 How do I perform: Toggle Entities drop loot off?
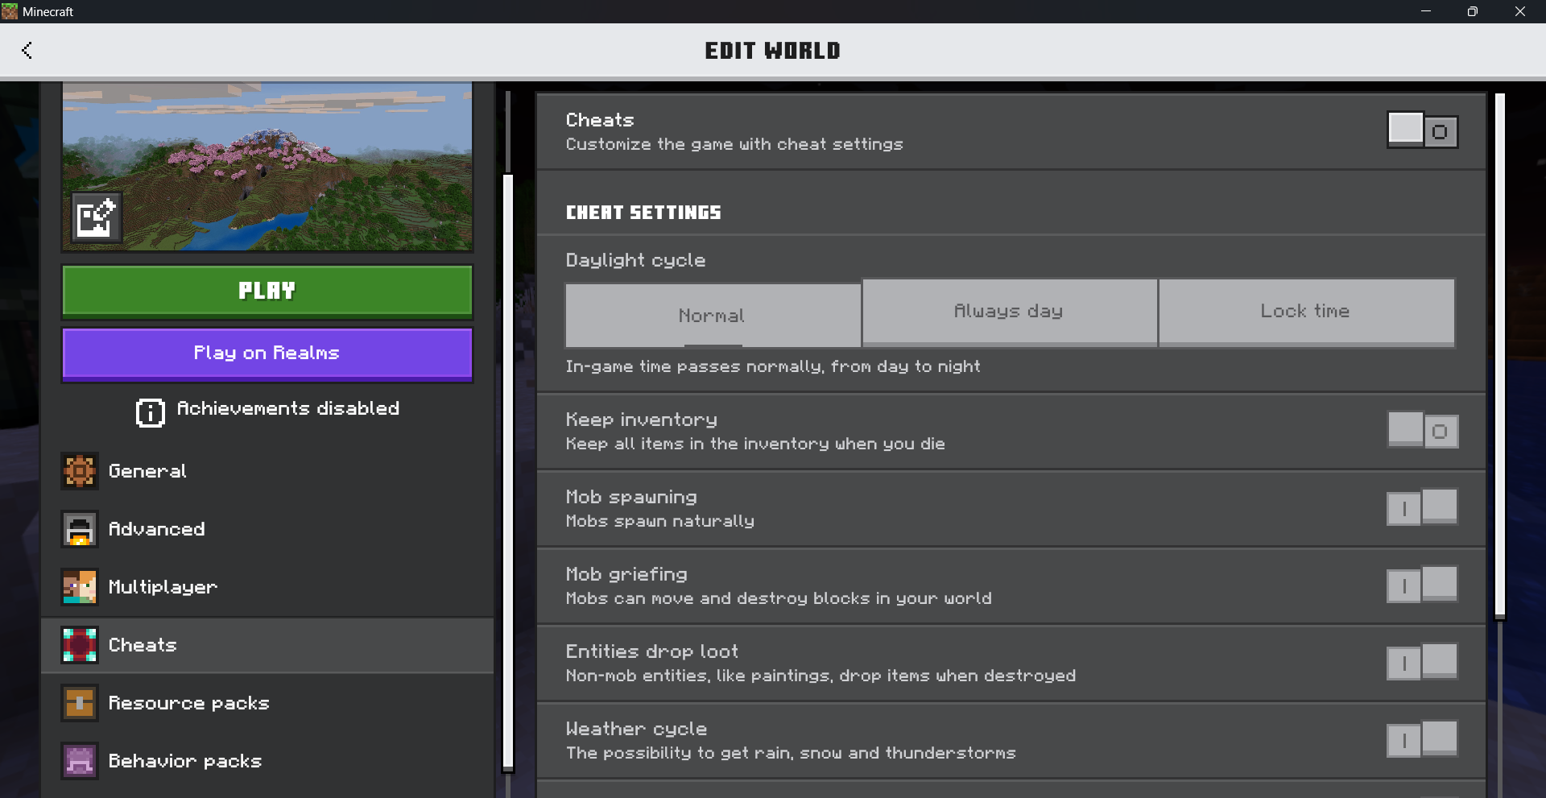[1423, 662]
